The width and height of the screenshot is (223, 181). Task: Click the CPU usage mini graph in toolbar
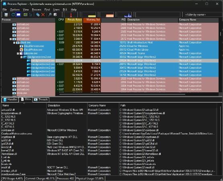[71, 14]
